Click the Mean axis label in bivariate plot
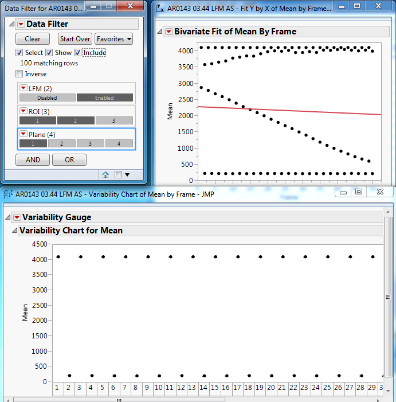396x402 pixels. click(x=170, y=111)
